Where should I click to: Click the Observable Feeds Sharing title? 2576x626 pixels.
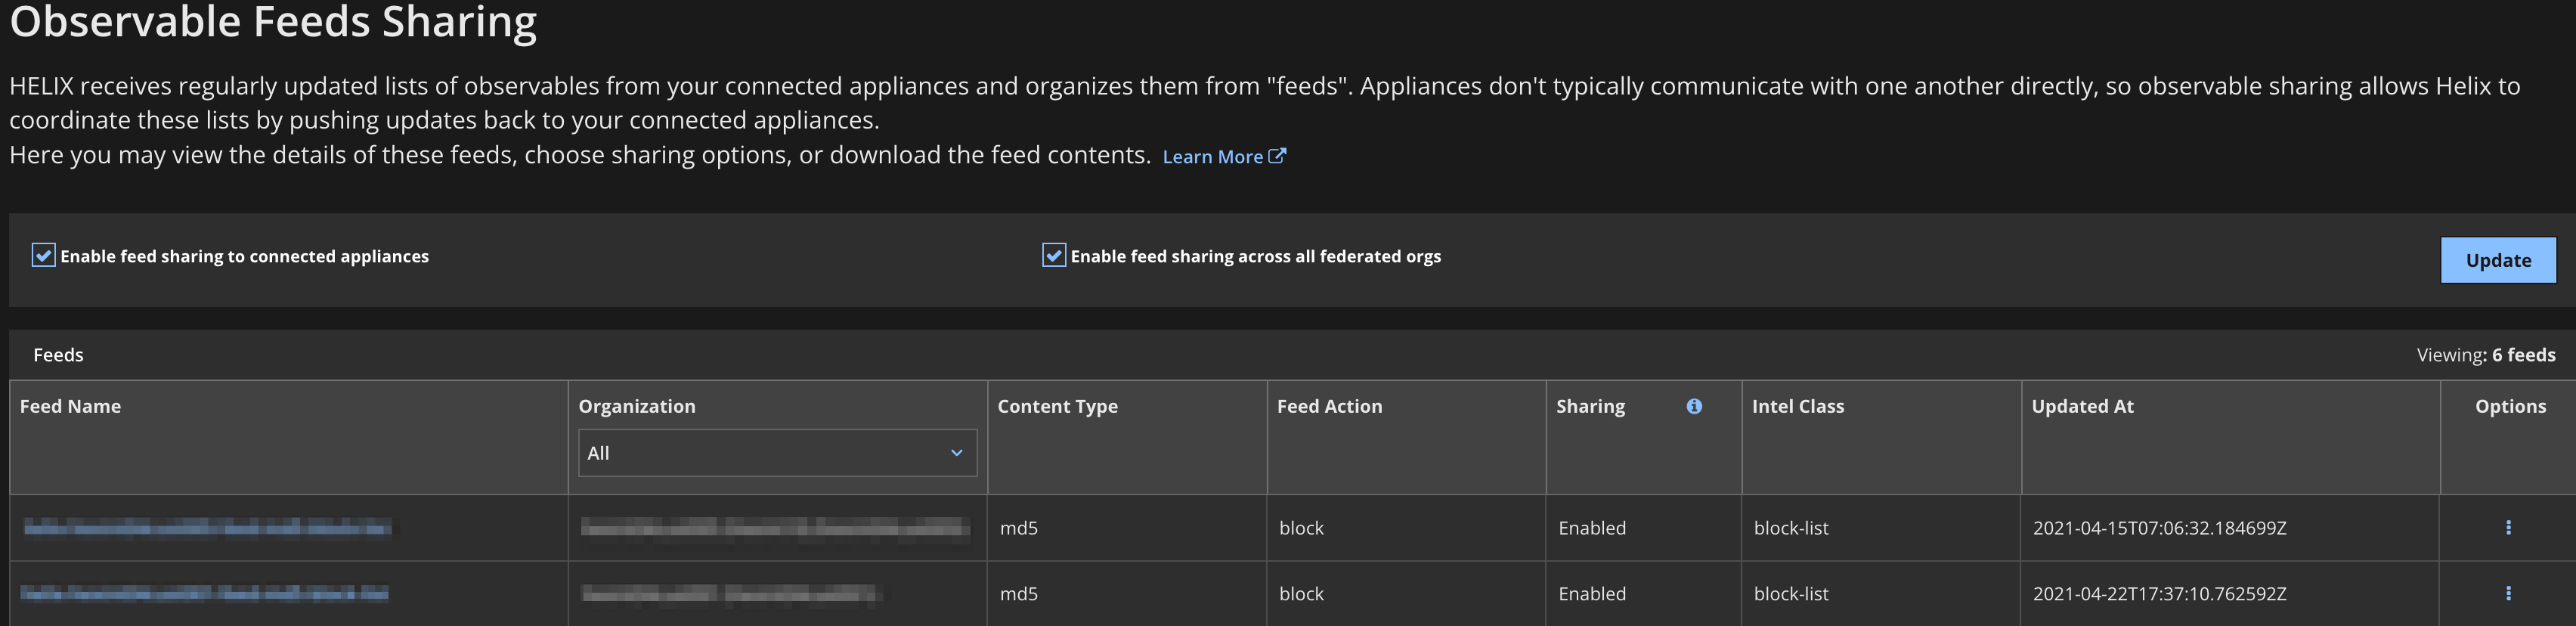click(x=273, y=21)
